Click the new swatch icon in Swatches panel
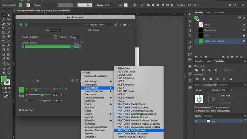This screenshot has width=247, height=139. (x=237, y=57)
